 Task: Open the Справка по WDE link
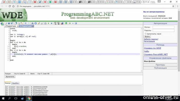tap(152, 48)
